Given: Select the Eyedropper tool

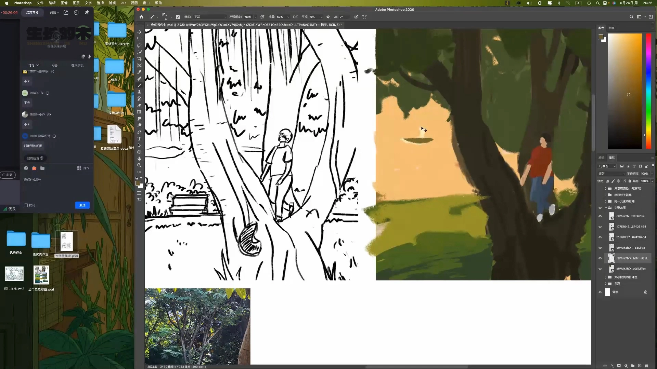Looking at the screenshot, I should 139,72.
